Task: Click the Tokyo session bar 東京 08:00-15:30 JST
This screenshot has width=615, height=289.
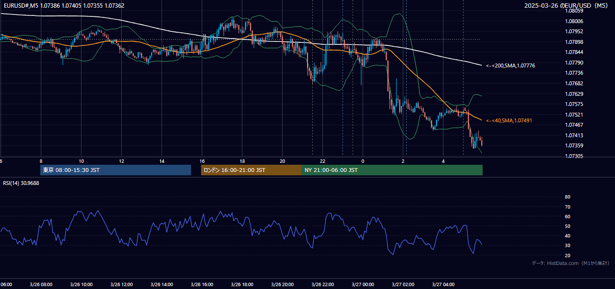Action: click(115, 170)
